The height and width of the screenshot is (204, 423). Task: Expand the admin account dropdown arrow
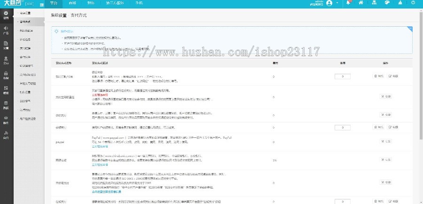point(337,3)
